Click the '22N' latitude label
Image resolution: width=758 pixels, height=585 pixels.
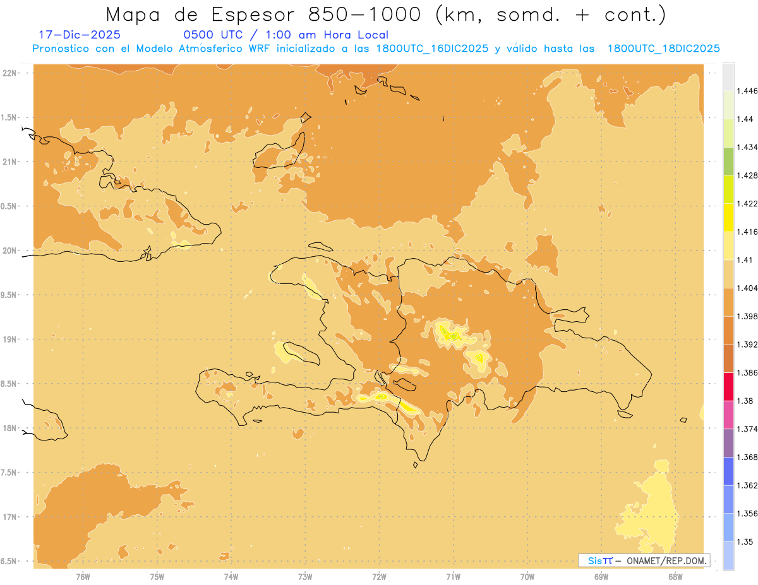coord(9,73)
